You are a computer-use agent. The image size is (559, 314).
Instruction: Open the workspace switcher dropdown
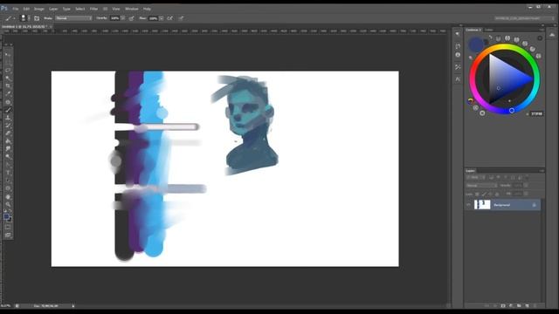point(524,18)
